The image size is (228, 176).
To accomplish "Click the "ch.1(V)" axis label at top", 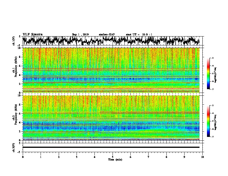I will (x=14, y=41).
